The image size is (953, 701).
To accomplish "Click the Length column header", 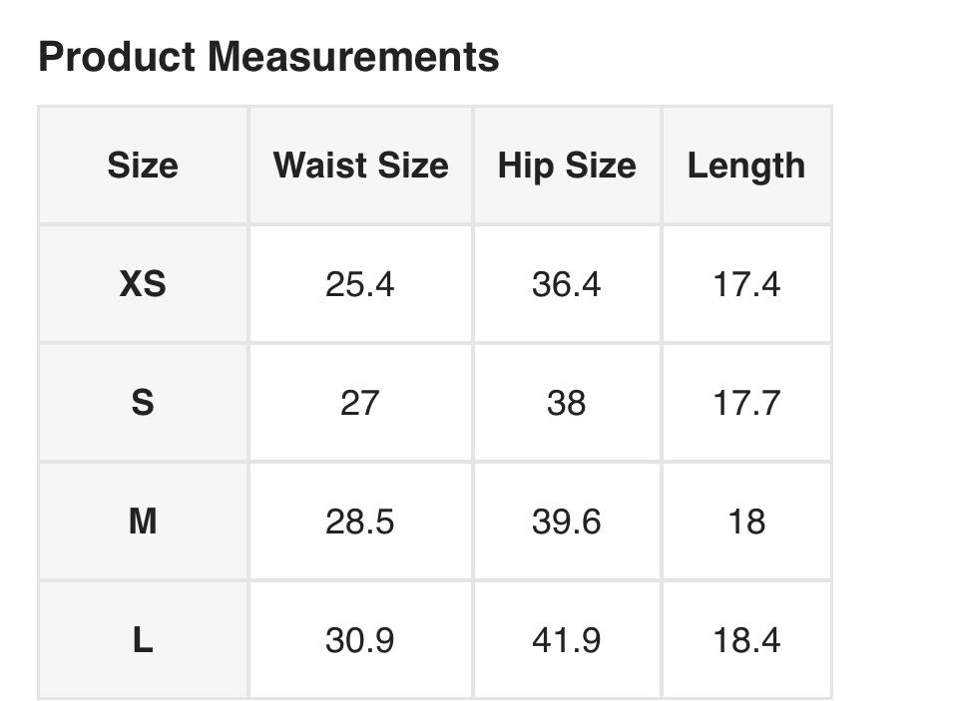I will coord(746,166).
